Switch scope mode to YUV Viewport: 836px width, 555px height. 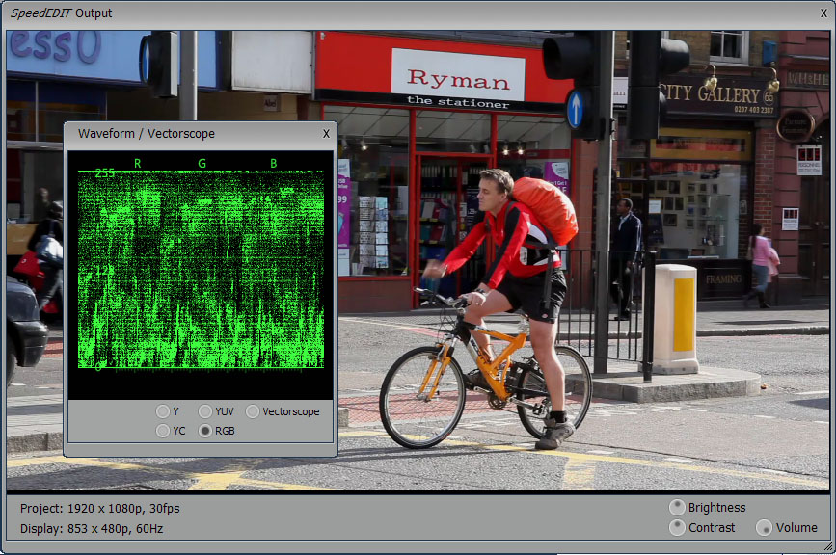coord(205,411)
